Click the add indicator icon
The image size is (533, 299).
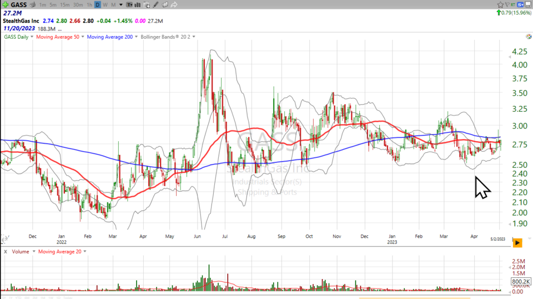[x=147, y=5]
